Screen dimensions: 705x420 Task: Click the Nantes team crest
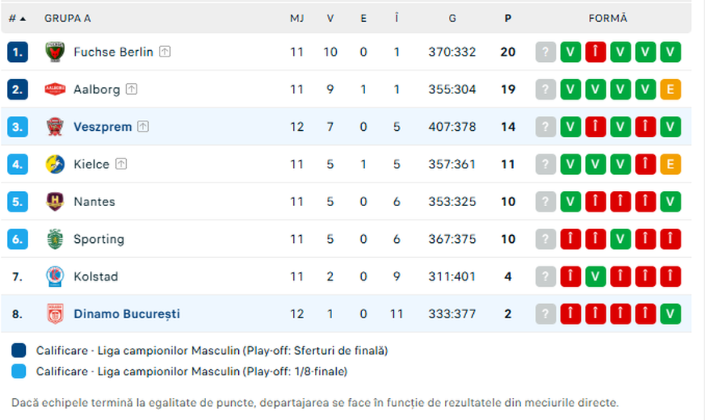point(54,201)
